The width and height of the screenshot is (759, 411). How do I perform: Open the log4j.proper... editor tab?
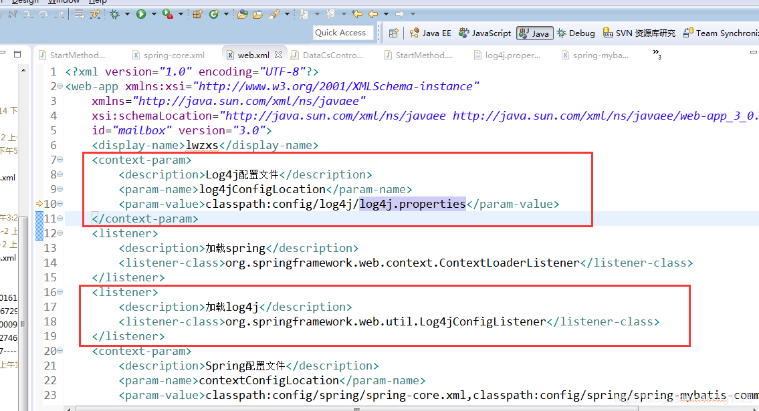(x=508, y=55)
